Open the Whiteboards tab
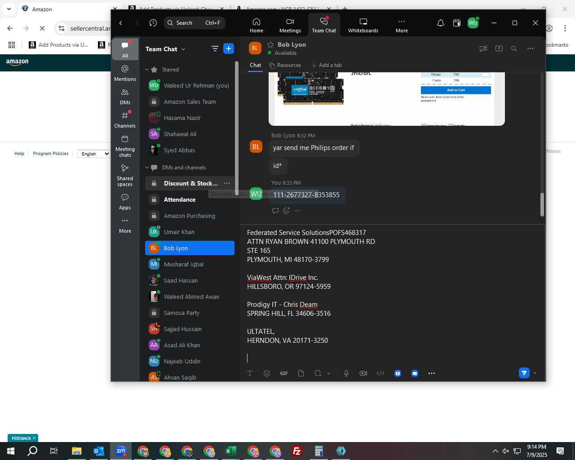575x460 pixels. pos(363,25)
